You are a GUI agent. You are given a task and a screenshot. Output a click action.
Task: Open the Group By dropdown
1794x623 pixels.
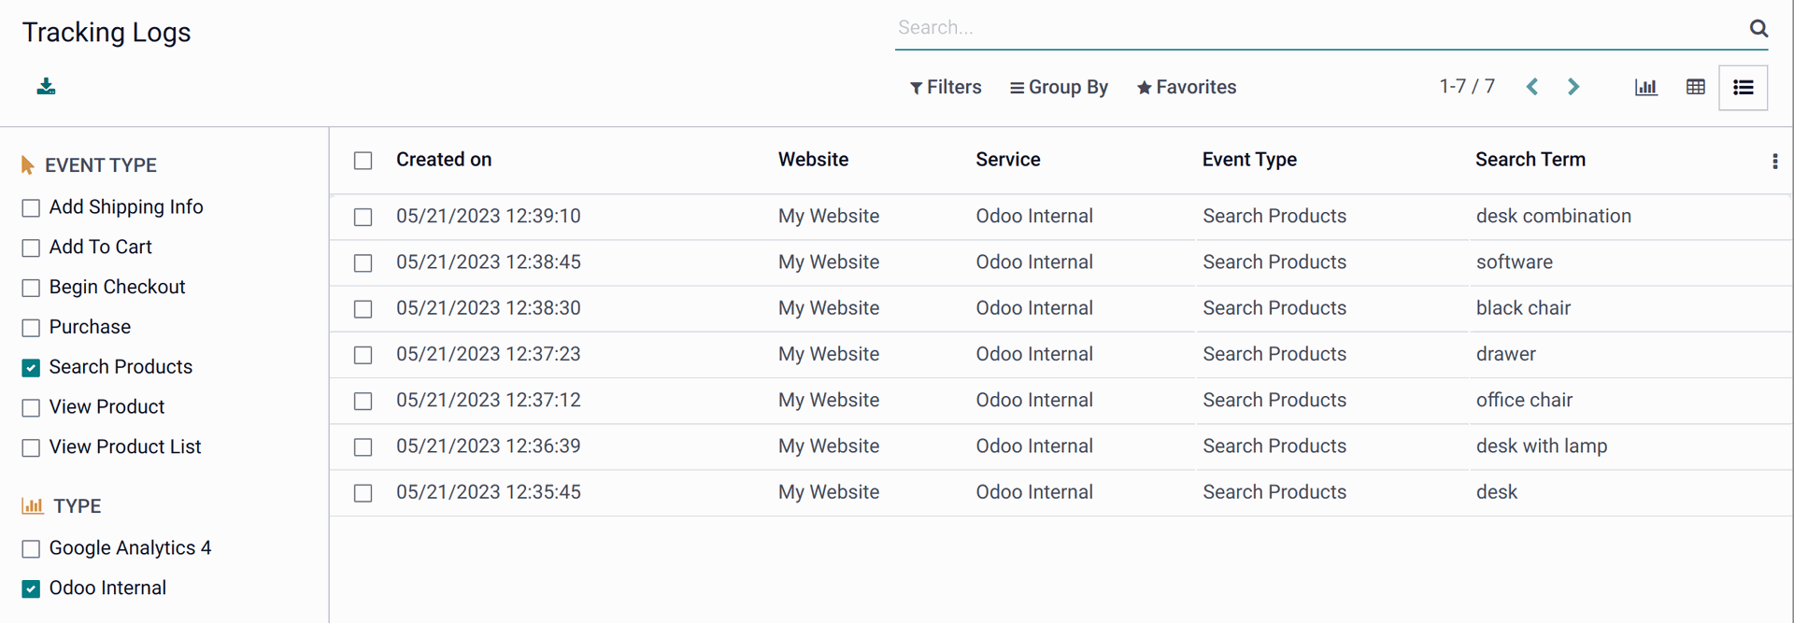1059,87
